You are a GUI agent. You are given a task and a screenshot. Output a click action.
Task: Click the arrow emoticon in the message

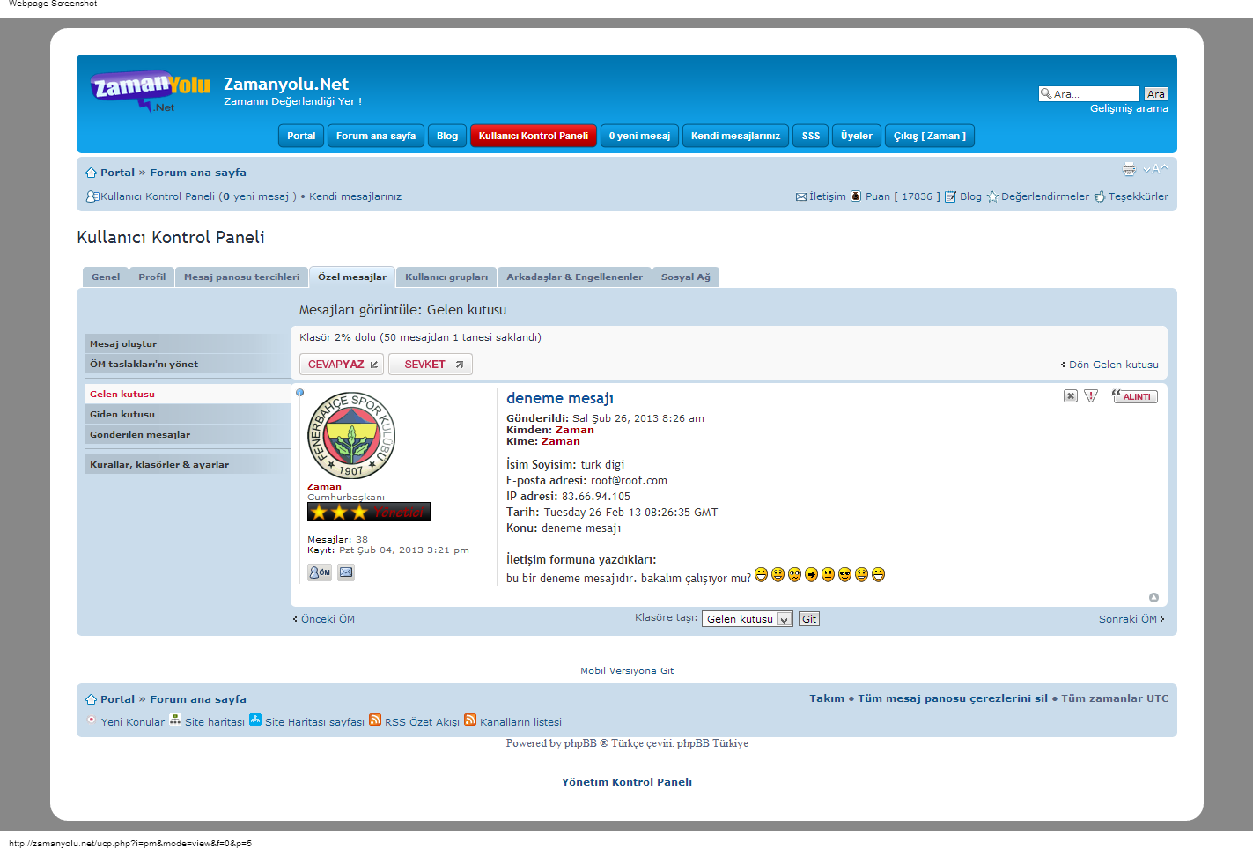pyautogui.click(x=812, y=574)
